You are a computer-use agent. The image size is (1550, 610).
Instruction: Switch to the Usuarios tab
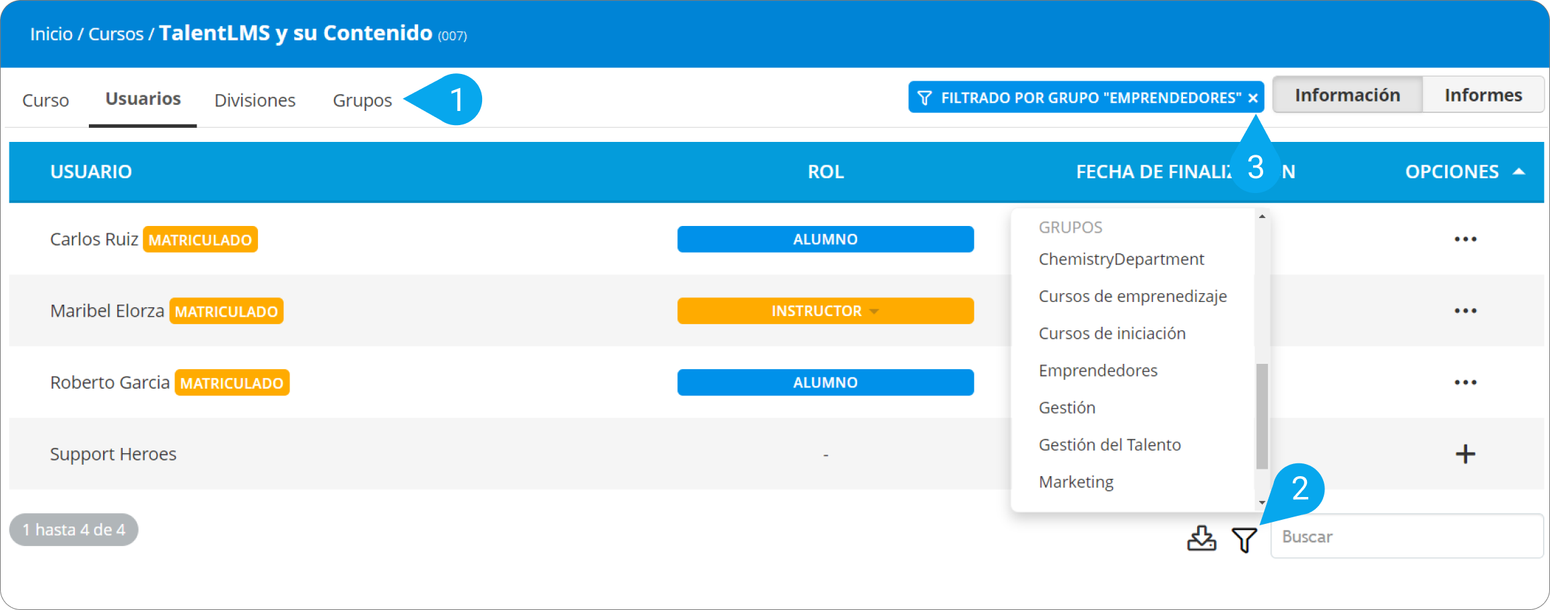(143, 99)
